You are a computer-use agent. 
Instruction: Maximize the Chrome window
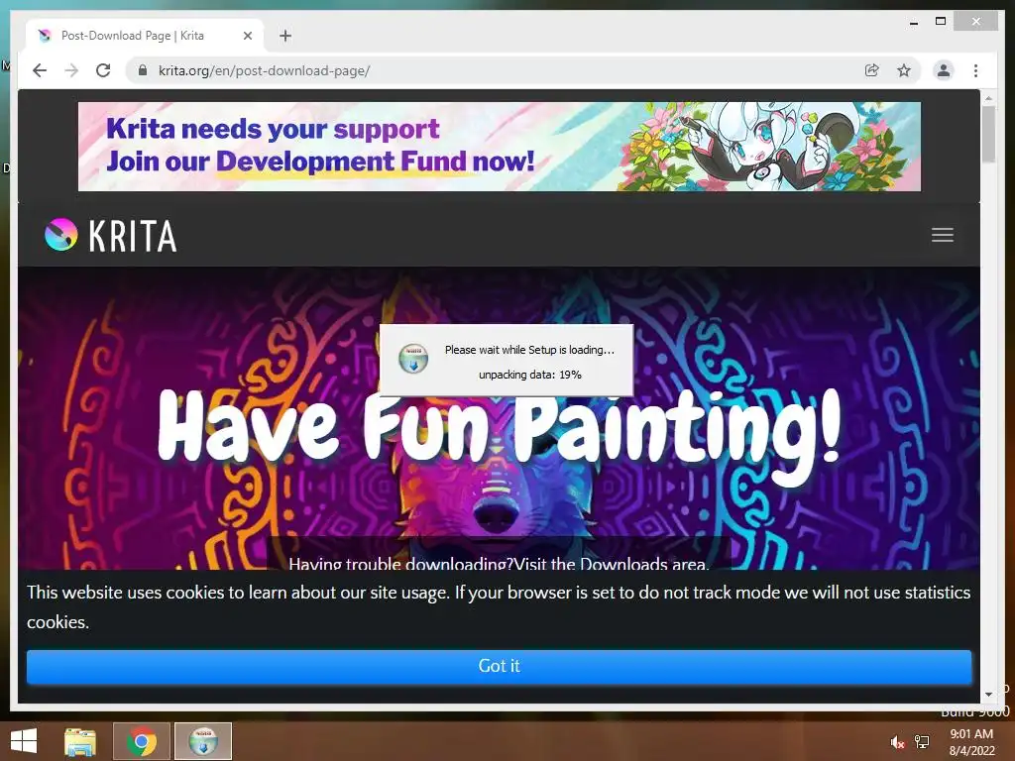[941, 22]
